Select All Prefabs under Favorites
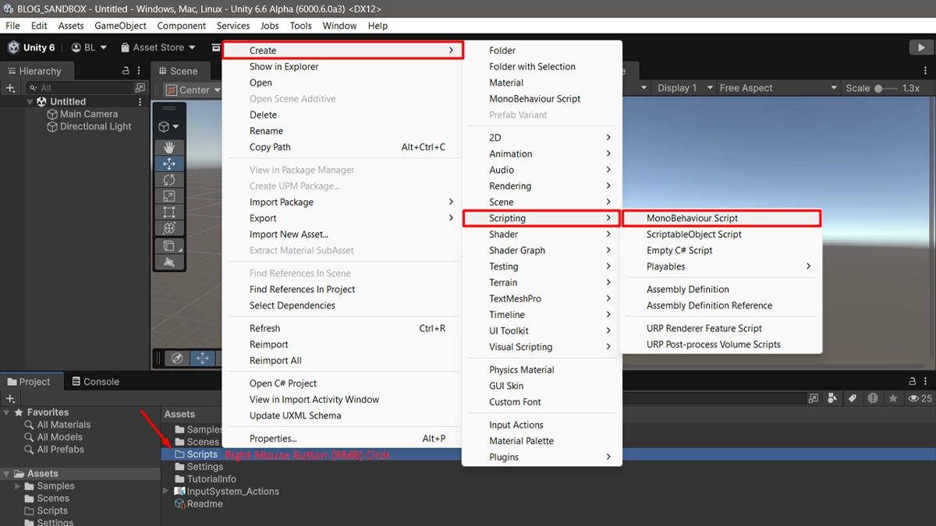The image size is (936, 526). click(54, 450)
